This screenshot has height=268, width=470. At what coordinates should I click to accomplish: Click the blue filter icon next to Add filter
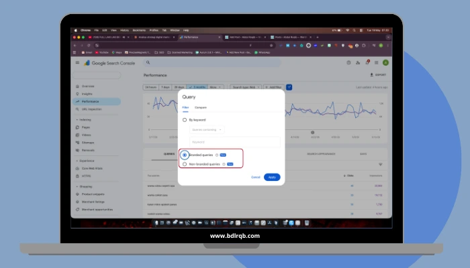point(289,87)
